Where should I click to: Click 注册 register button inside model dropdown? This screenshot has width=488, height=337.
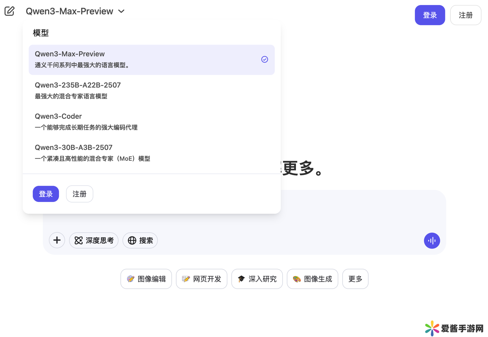coord(80,194)
